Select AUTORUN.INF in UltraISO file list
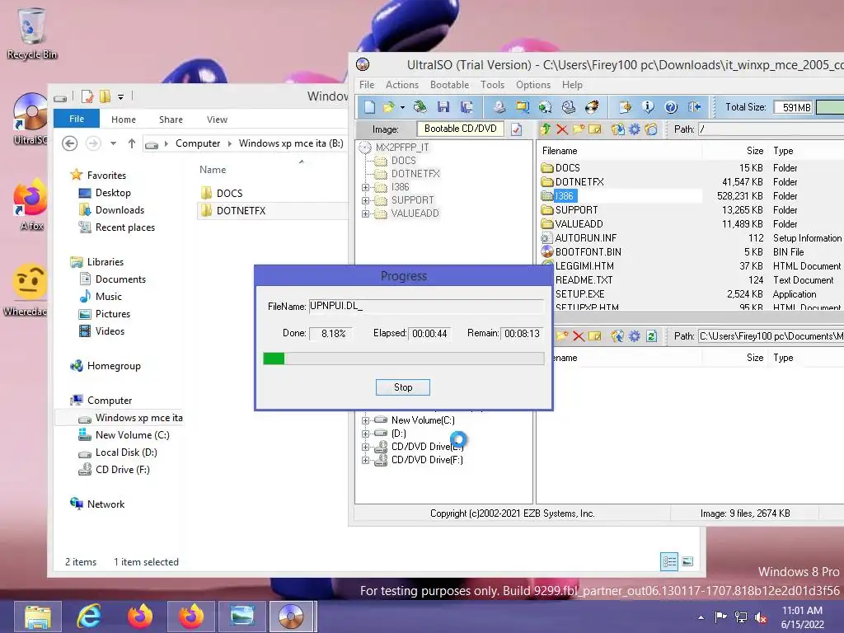 coord(586,238)
